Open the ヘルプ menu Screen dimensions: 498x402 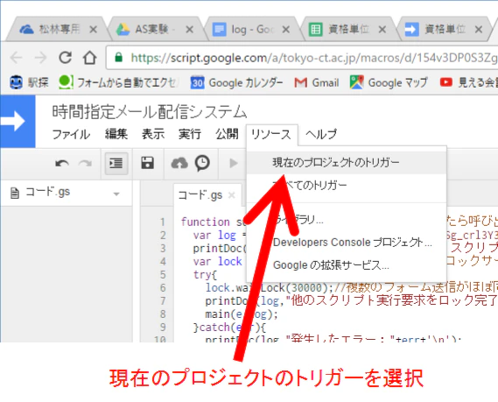[321, 134]
